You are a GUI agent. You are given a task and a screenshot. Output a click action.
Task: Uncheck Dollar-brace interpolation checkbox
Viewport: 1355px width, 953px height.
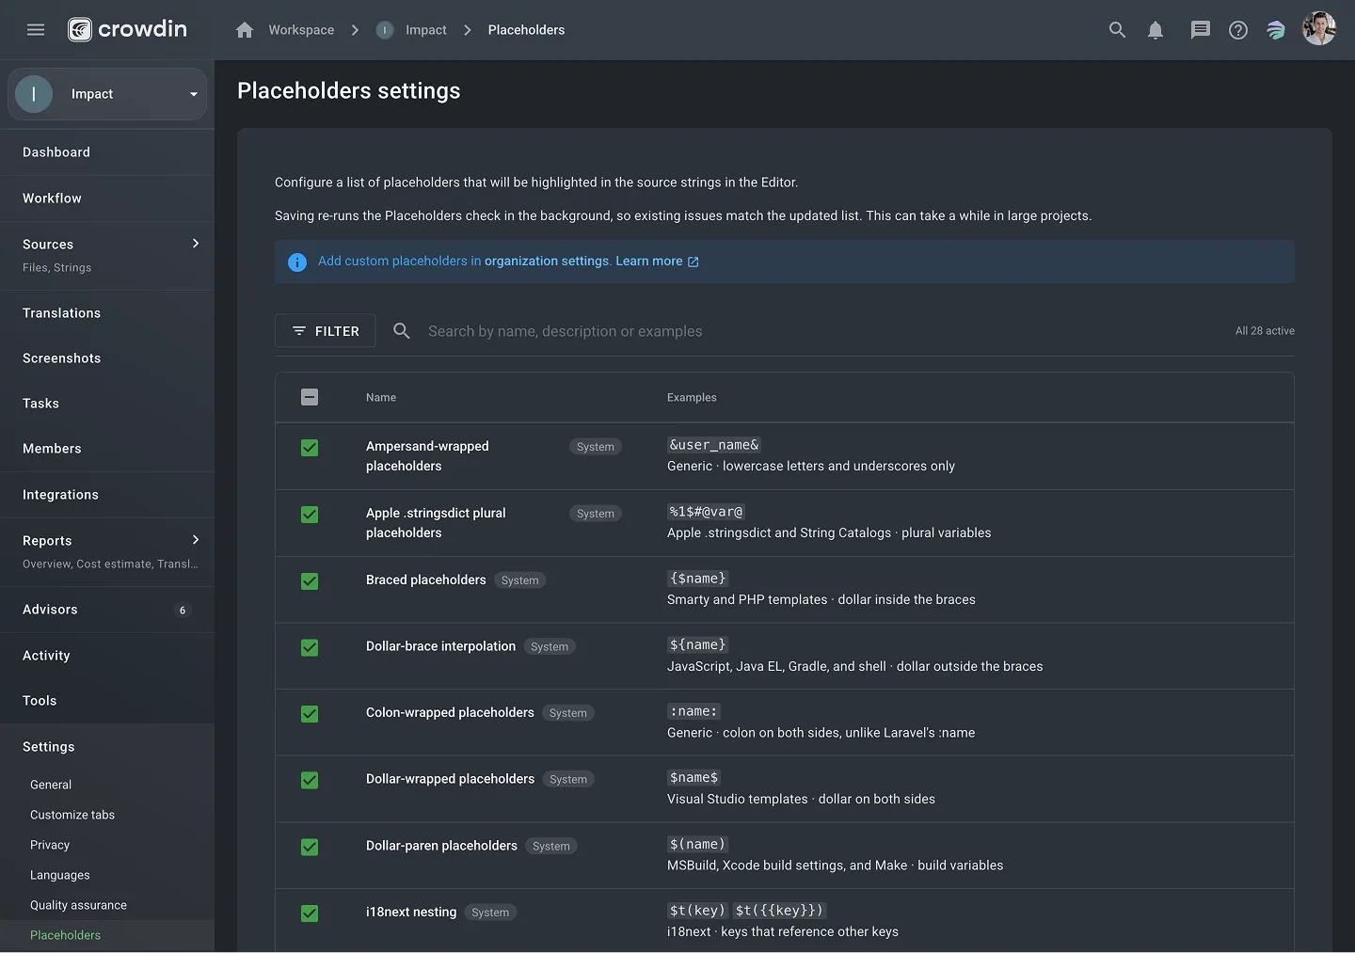point(310,647)
